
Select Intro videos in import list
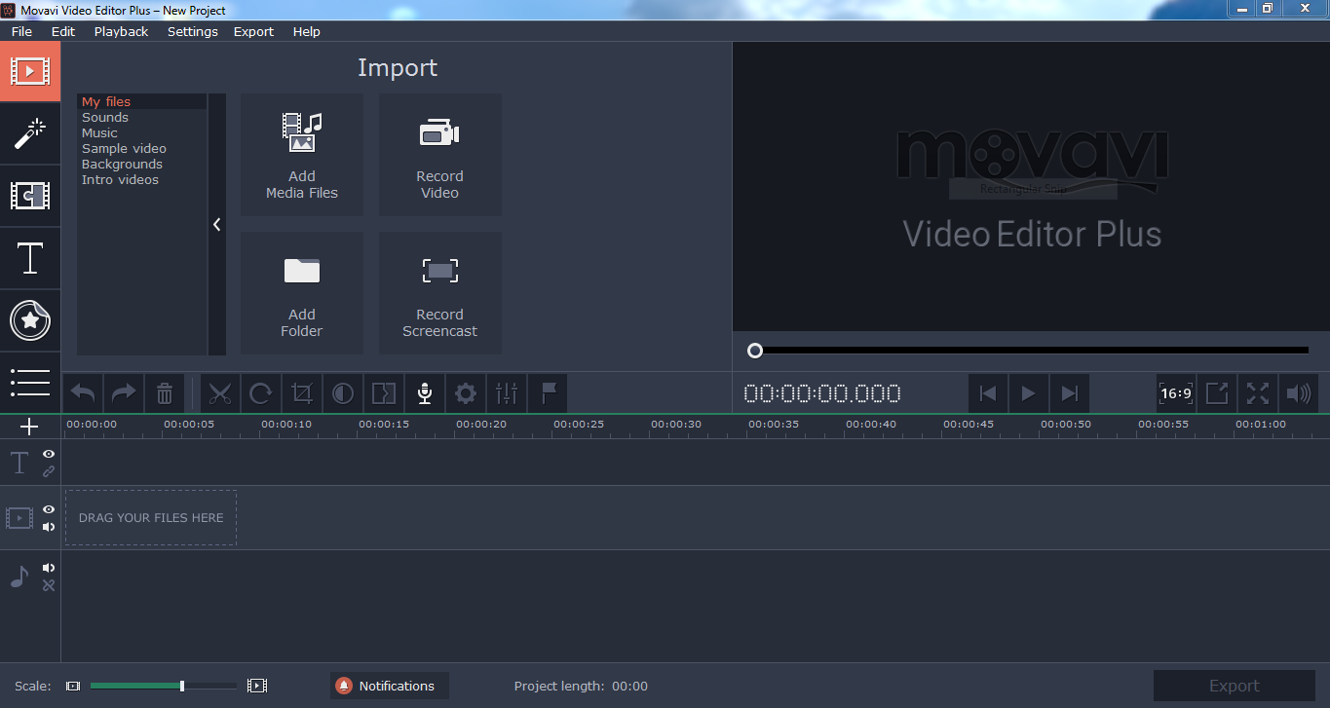[141, 179]
